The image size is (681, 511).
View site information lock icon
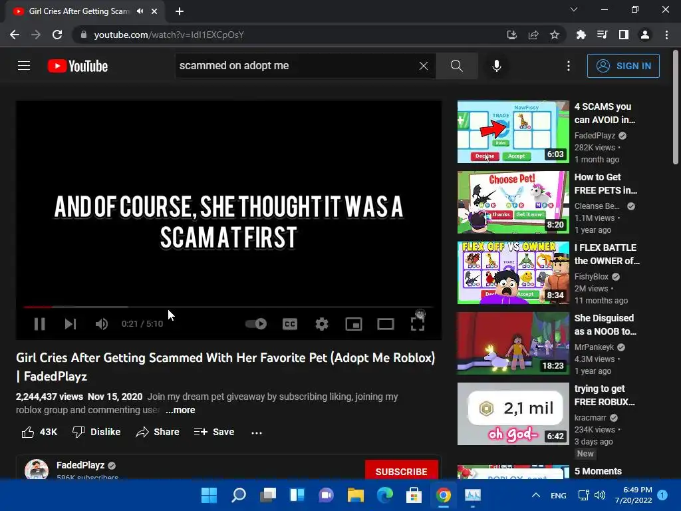[83, 35]
